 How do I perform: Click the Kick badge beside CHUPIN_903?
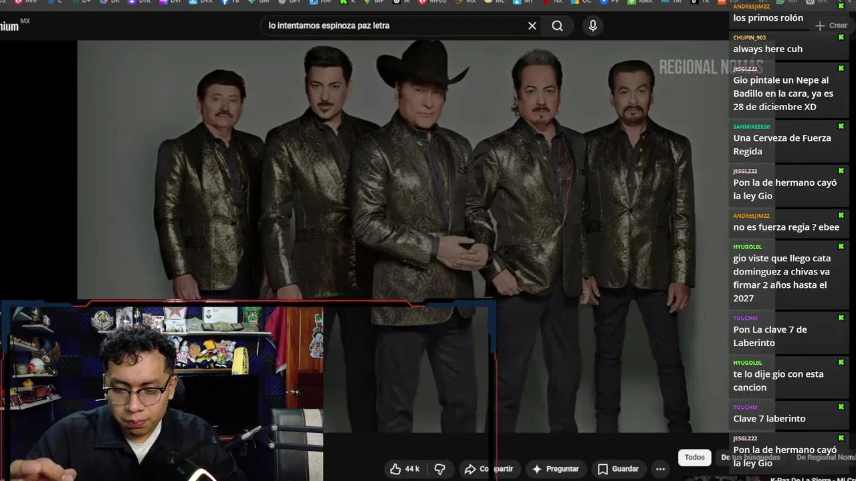pyautogui.click(x=841, y=37)
